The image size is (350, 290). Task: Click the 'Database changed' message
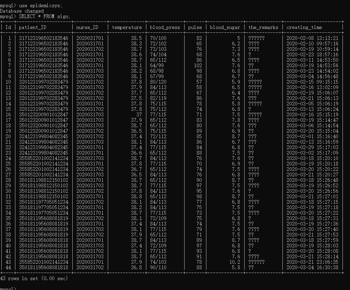pyautogui.click(x=22, y=11)
